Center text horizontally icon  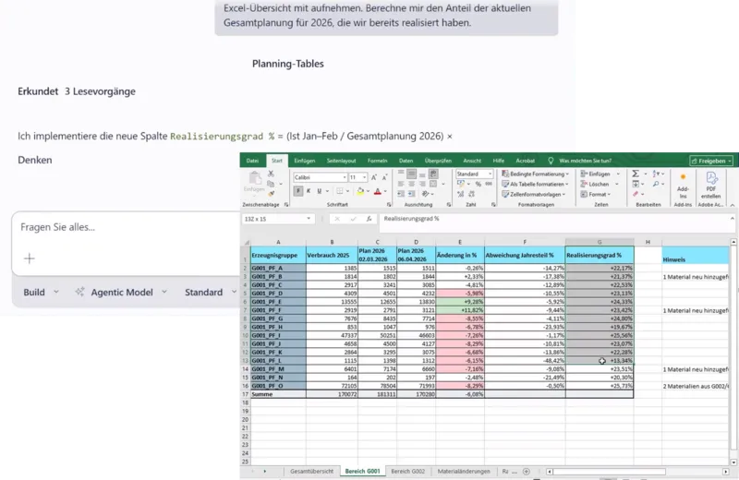(x=411, y=185)
